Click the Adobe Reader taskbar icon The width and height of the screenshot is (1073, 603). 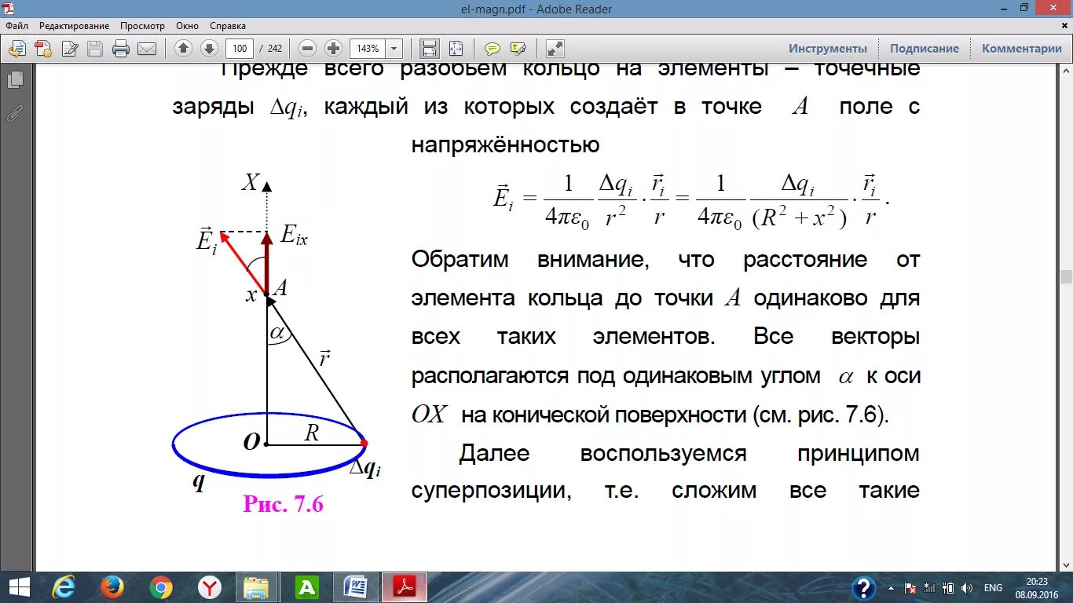405,587
